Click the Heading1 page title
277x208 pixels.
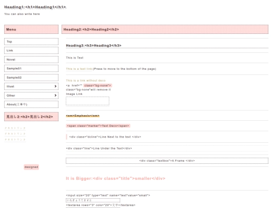(x=35, y=7)
